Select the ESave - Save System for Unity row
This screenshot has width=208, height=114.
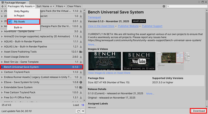click(42, 82)
